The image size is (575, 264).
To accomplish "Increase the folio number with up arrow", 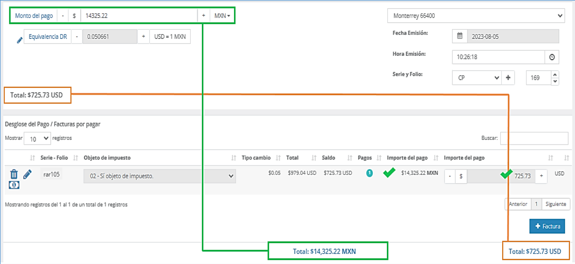I will point(555,74).
